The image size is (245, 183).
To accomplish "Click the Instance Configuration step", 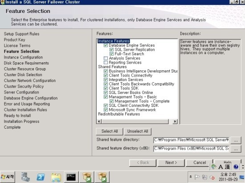I will pyautogui.click(x=23, y=57).
